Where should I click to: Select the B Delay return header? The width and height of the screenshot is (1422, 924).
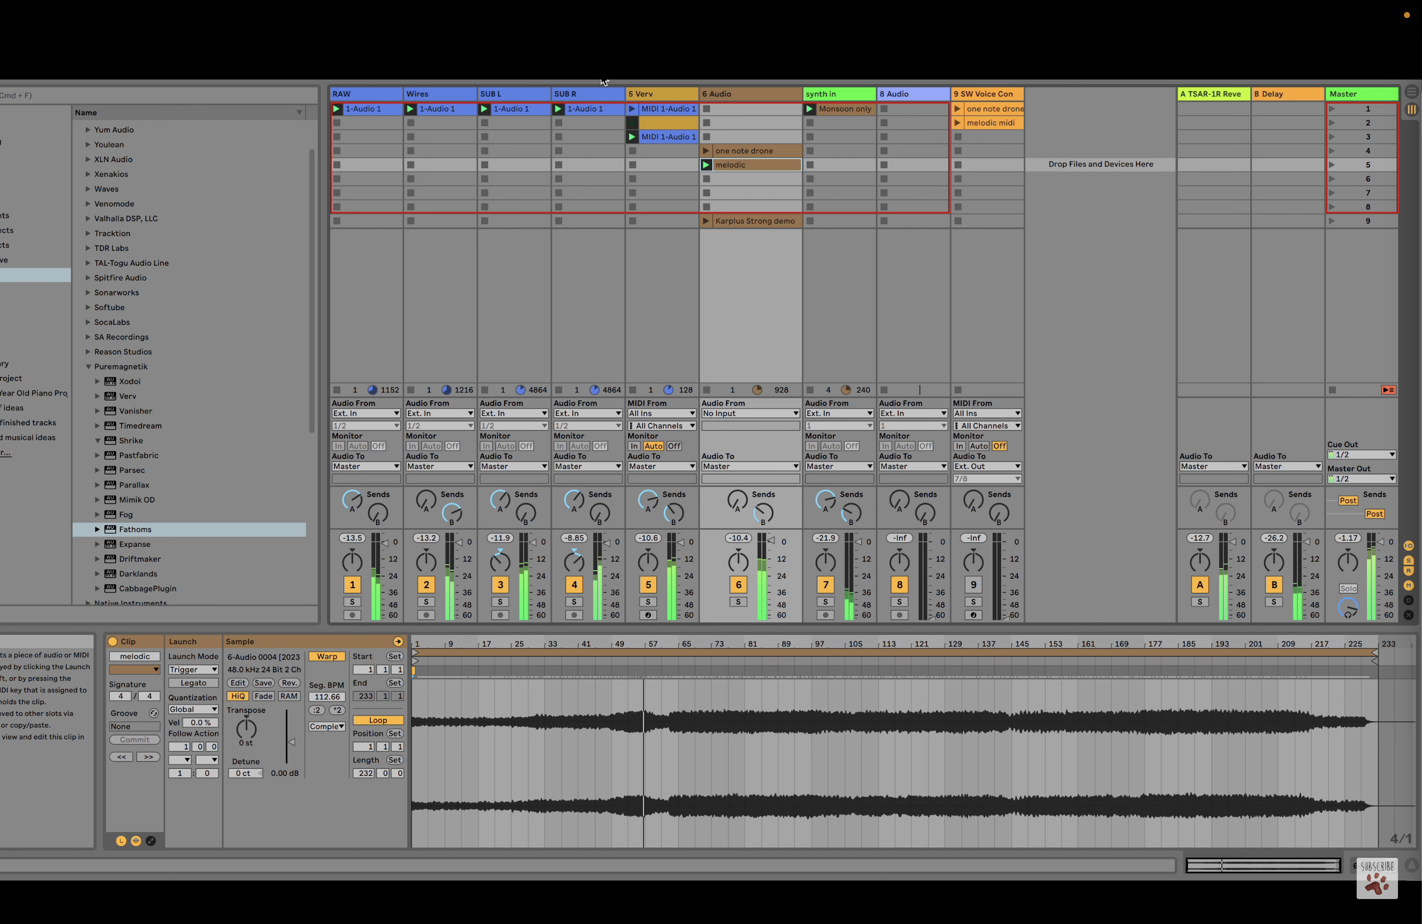tap(1287, 94)
